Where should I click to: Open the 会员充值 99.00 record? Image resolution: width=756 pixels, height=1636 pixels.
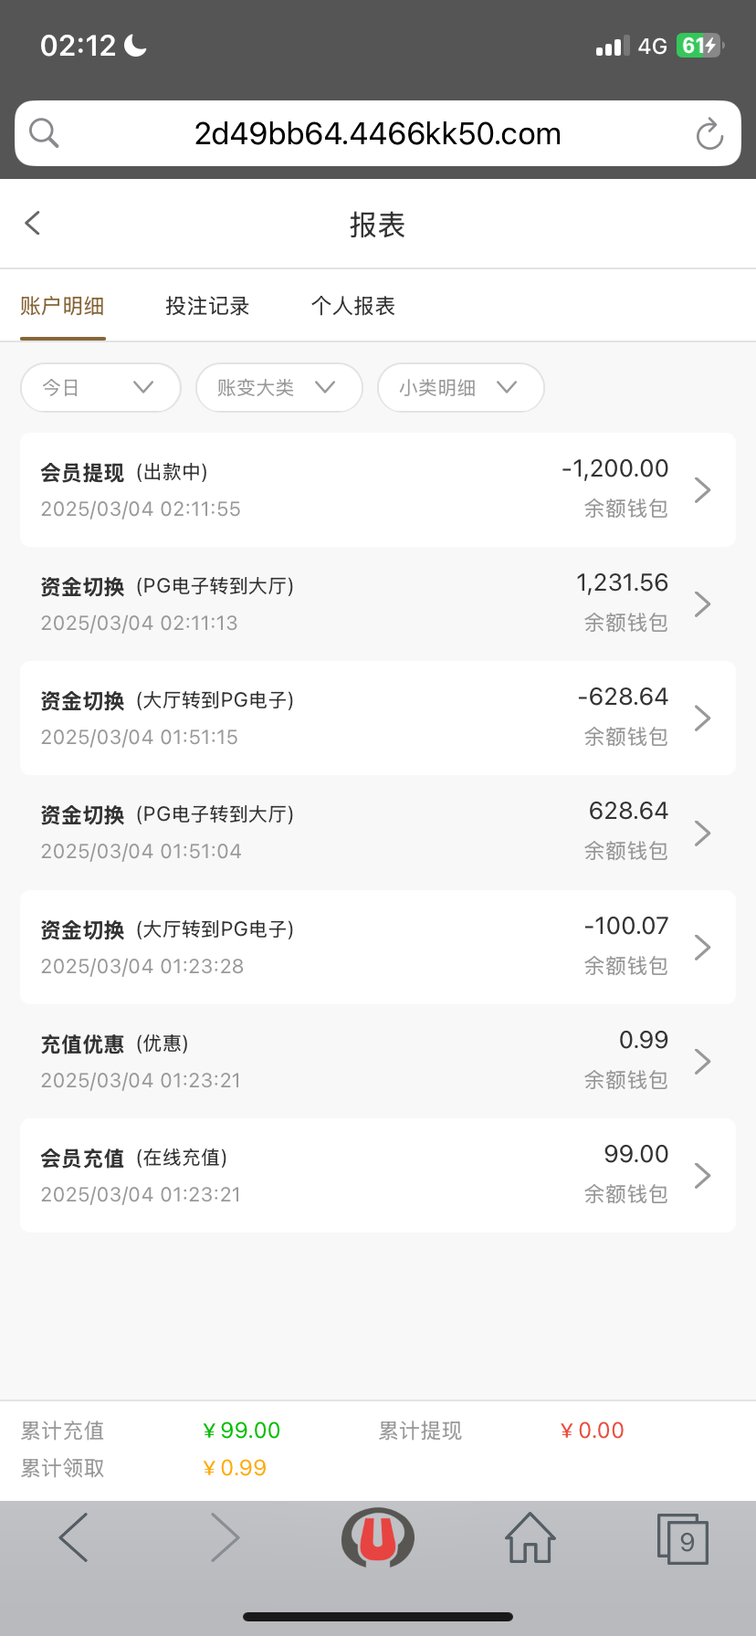[x=378, y=1176]
